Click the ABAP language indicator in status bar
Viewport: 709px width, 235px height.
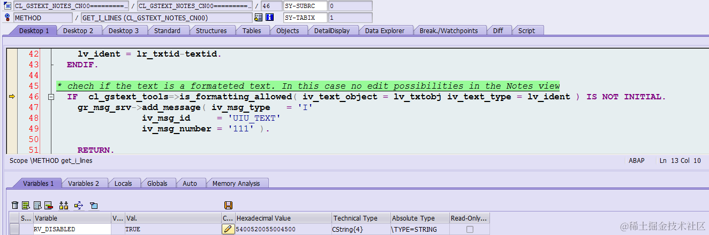(636, 160)
